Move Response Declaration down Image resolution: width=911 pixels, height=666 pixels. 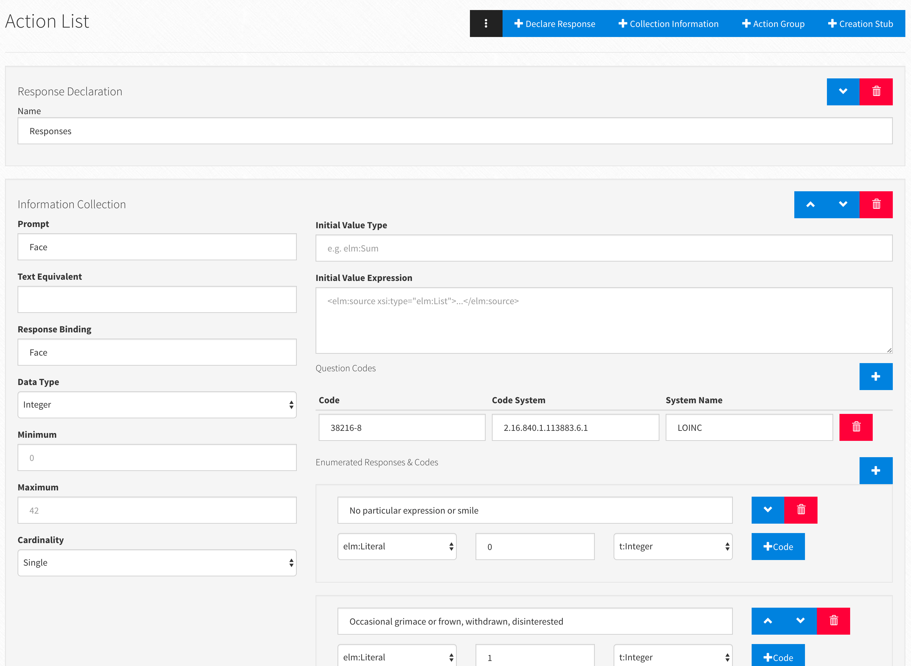842,92
